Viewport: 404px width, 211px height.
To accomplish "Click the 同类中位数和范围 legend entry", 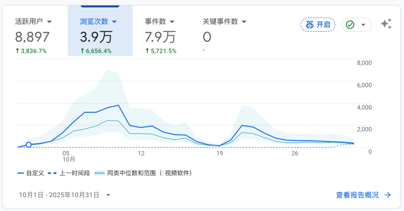I will 143,173.
